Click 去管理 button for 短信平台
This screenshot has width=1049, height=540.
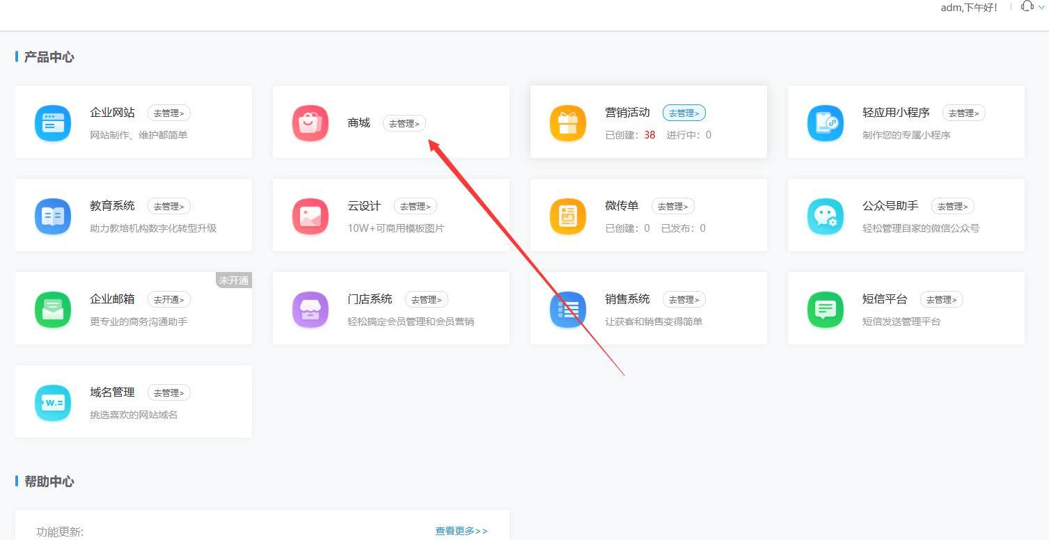pos(942,299)
